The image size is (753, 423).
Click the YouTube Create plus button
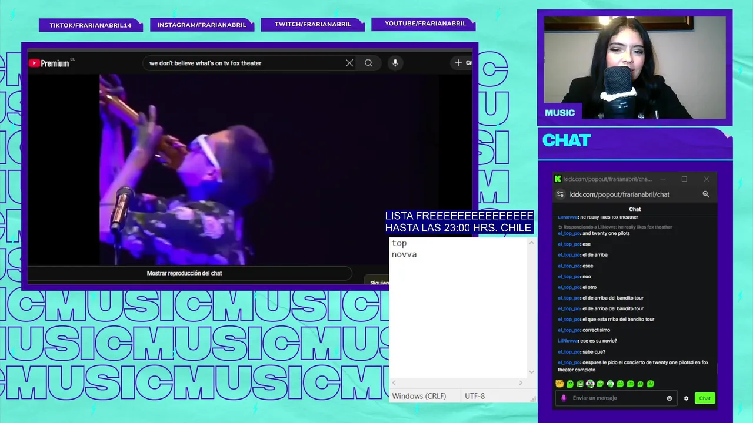pyautogui.click(x=462, y=63)
